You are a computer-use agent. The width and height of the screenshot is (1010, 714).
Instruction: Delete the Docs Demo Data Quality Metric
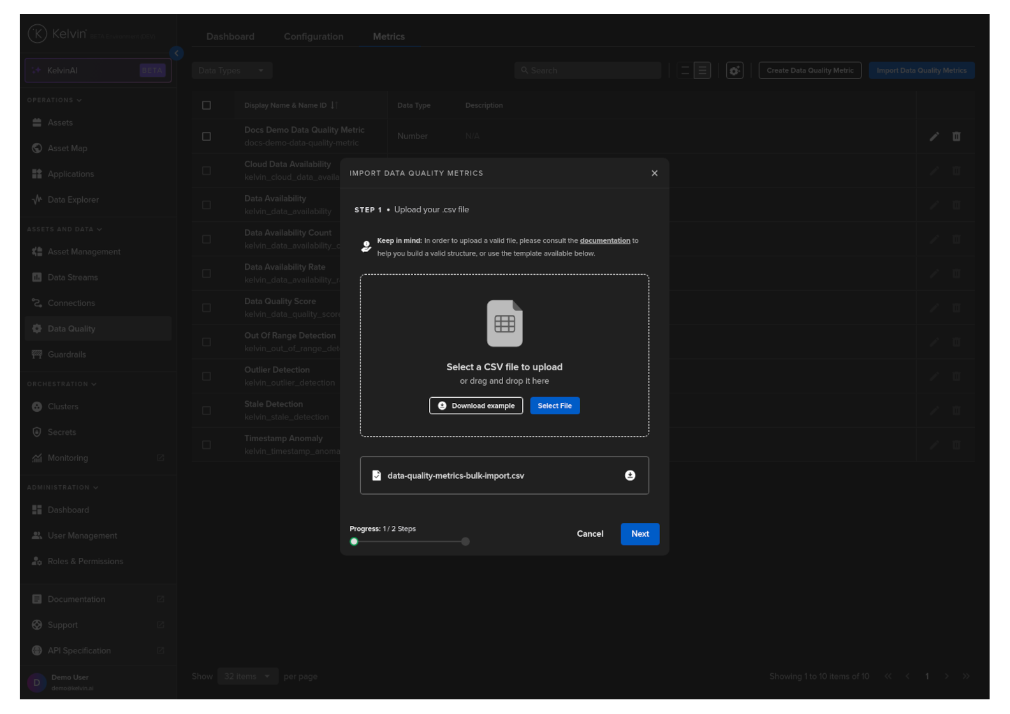956,136
